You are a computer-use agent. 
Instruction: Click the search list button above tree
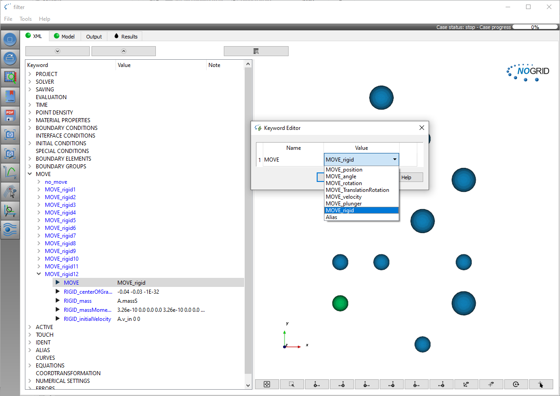[256, 51]
